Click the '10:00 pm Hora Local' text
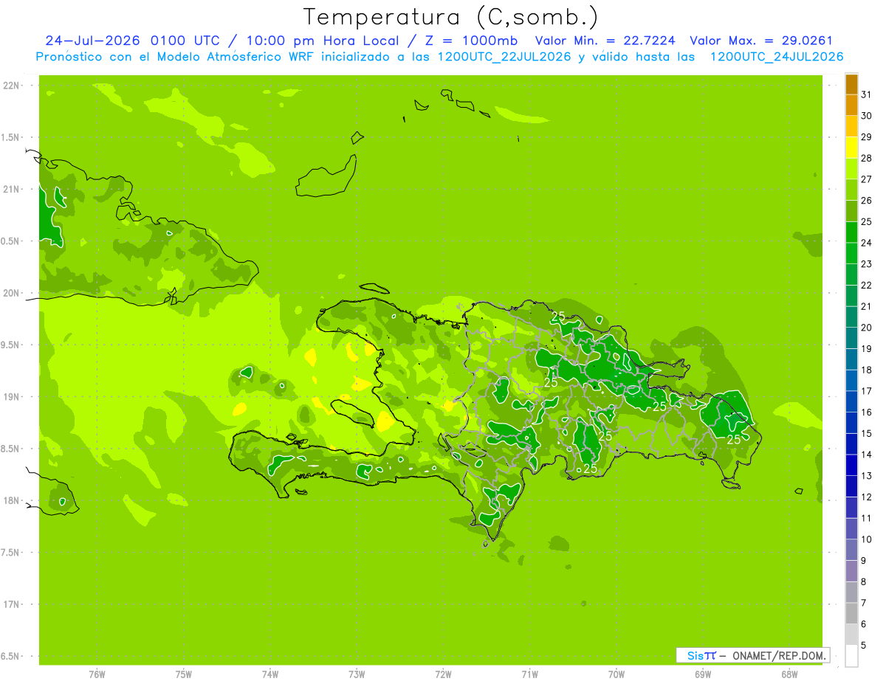The height and width of the screenshot is (684, 886). click(323, 41)
